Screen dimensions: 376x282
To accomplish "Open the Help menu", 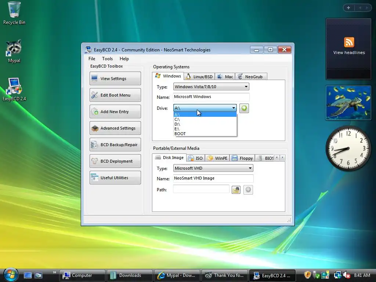I will pyautogui.click(x=124, y=59).
